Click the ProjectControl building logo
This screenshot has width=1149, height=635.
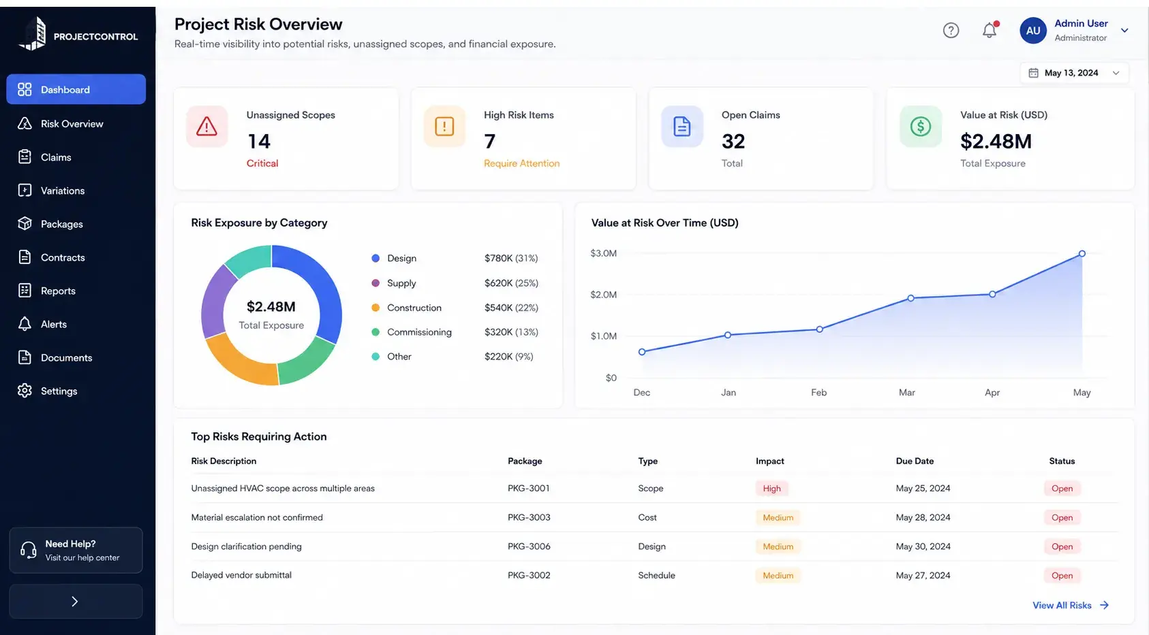click(33, 34)
